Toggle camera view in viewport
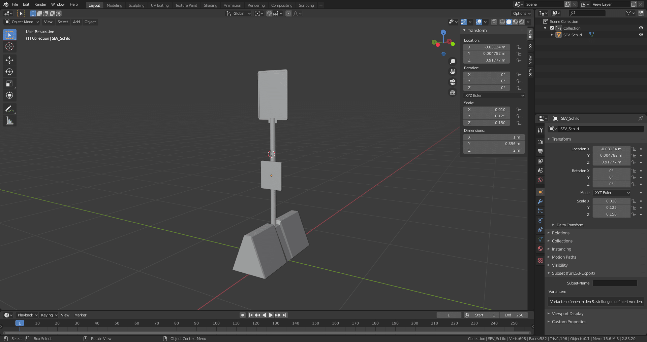This screenshot has width=647, height=342. point(453,82)
